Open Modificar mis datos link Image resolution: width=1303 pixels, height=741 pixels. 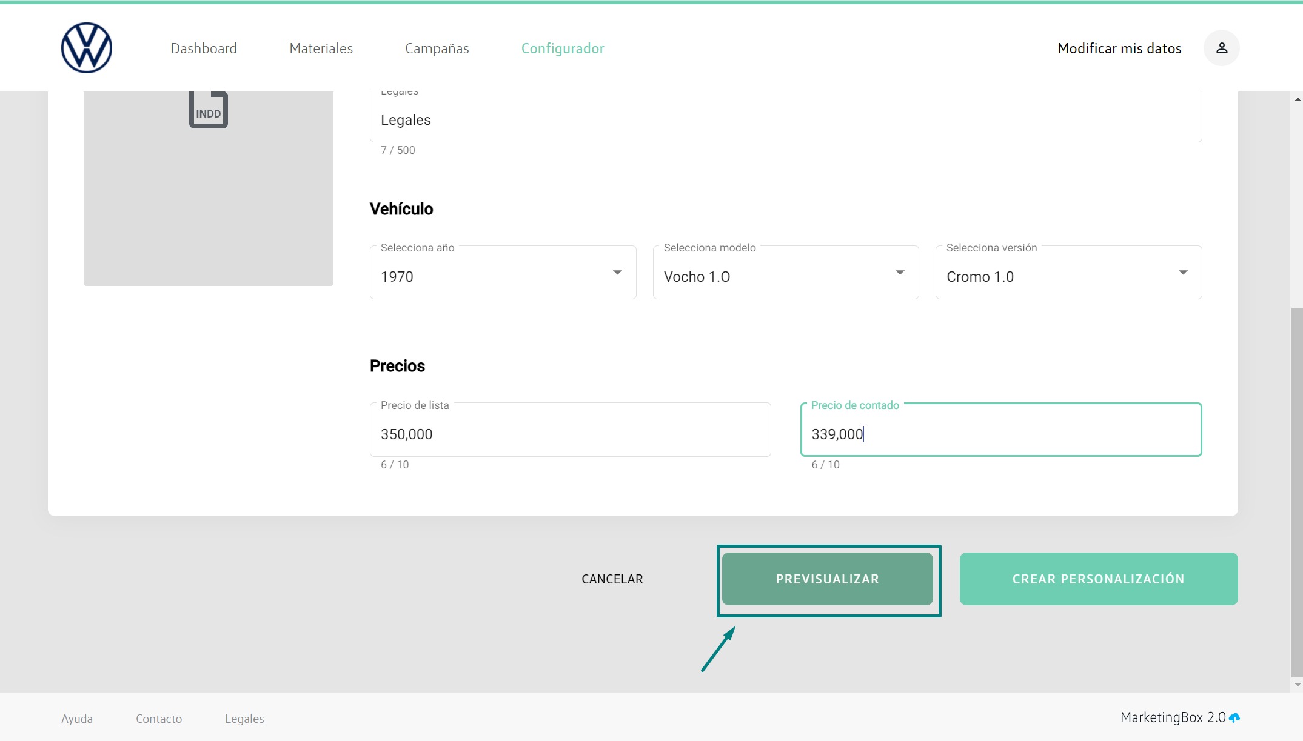(x=1119, y=48)
